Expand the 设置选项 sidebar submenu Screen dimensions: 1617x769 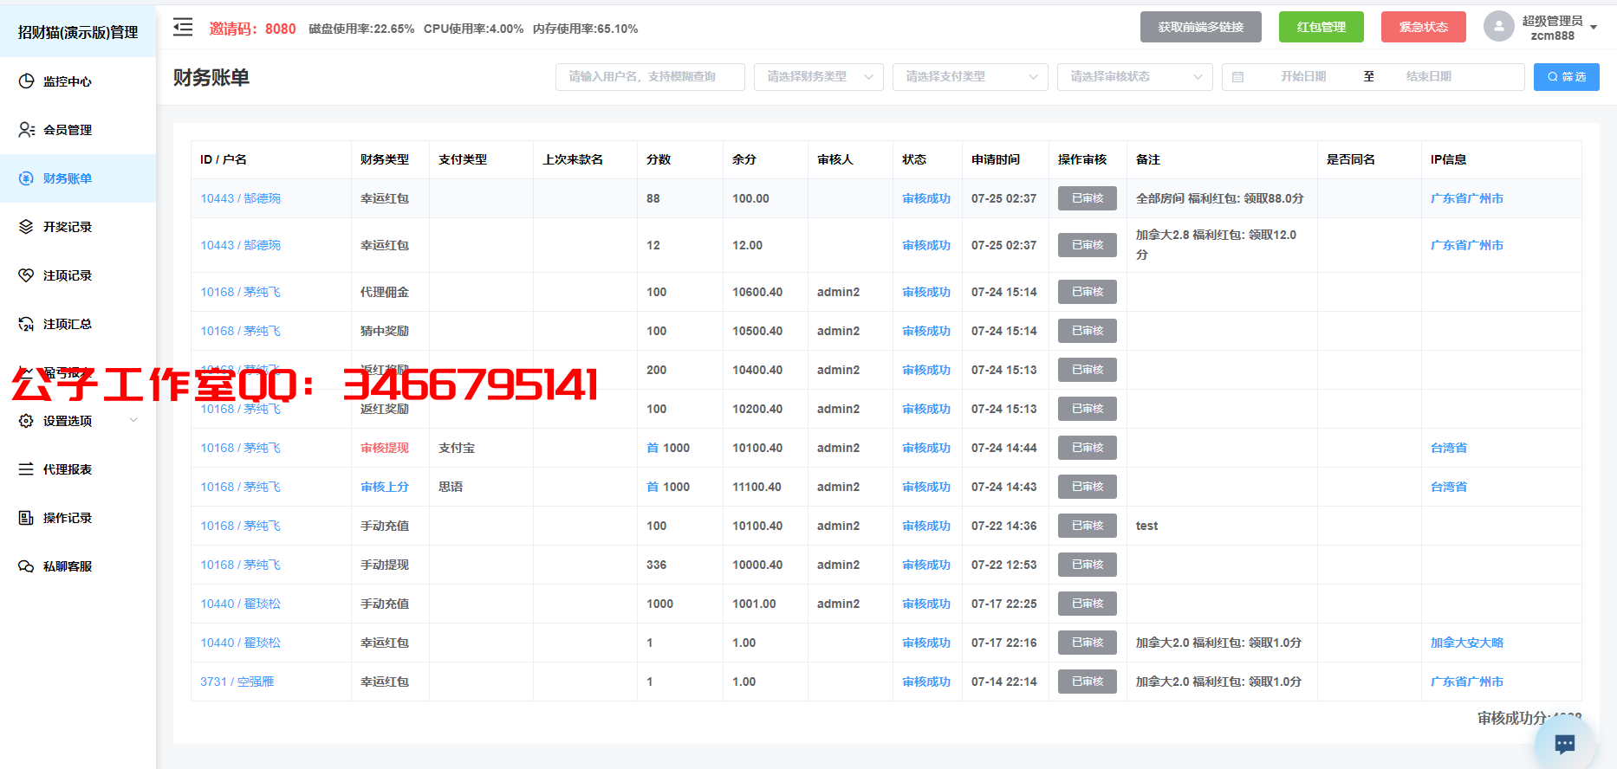tap(78, 421)
